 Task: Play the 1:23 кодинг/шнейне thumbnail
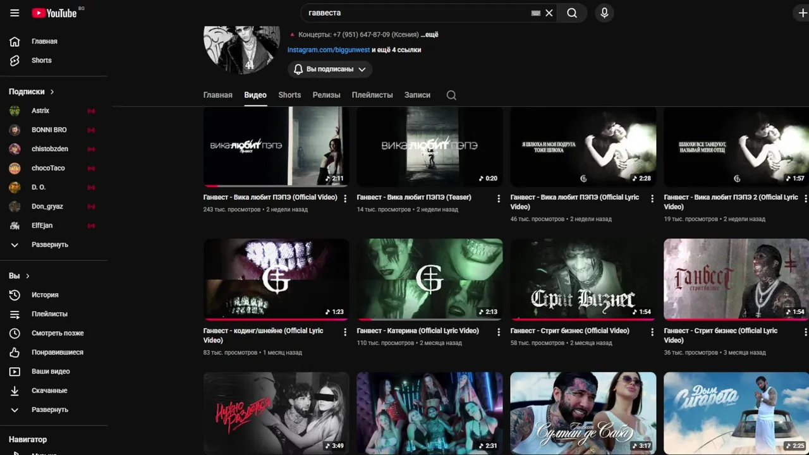point(276,279)
